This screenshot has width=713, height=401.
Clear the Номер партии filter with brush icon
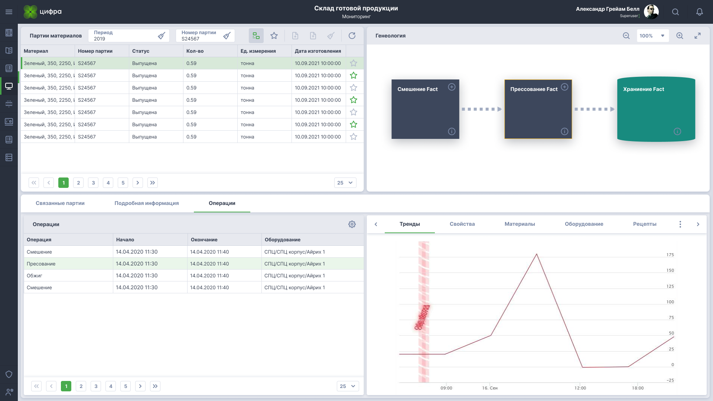click(227, 36)
